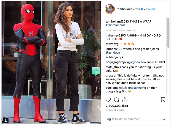This screenshot has width=171, height=126.
Task: Open the @julialonglastname mention
Action: (x=132, y=88)
